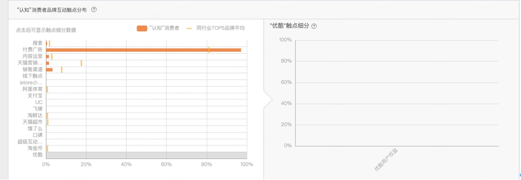
Task: Click the highlighted 优酷 row
Action: (146, 155)
